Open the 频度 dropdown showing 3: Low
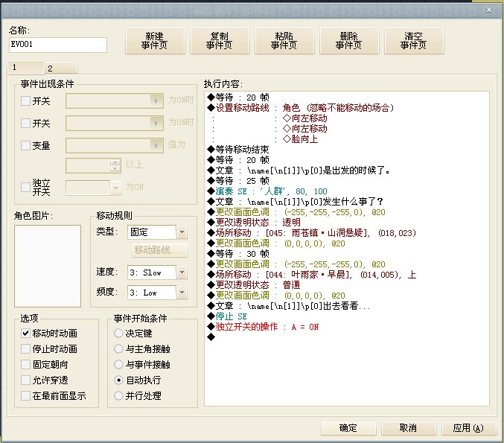Screen dimensions: 504x443 [x=182, y=293]
